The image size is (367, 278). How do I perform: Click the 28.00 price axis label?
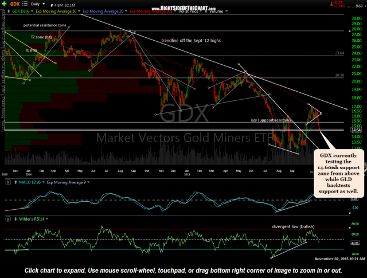coord(357,29)
